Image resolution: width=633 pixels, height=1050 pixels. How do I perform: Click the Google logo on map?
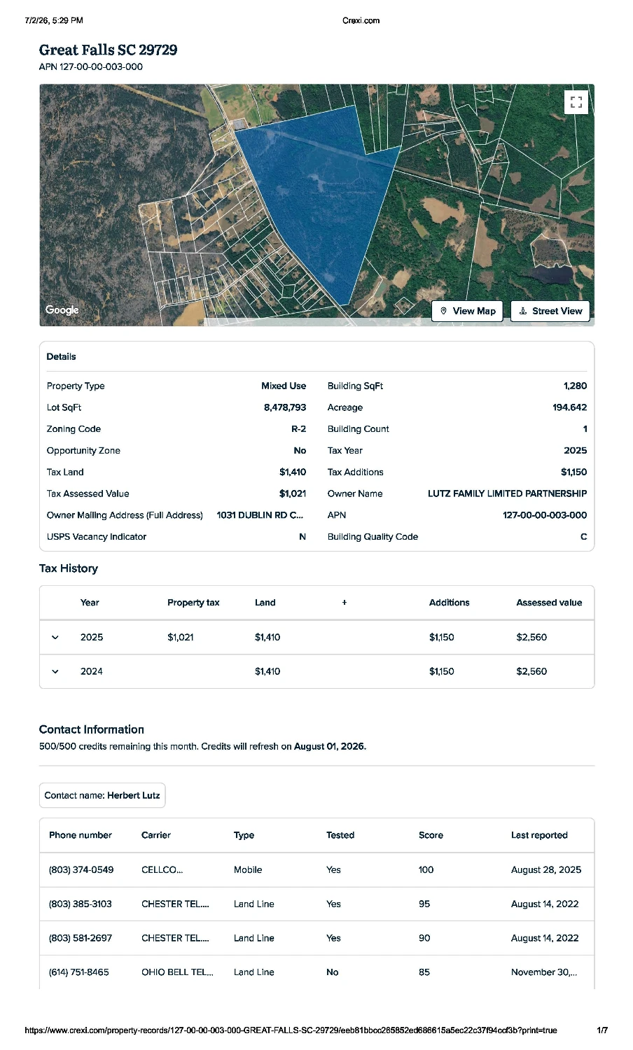point(62,310)
